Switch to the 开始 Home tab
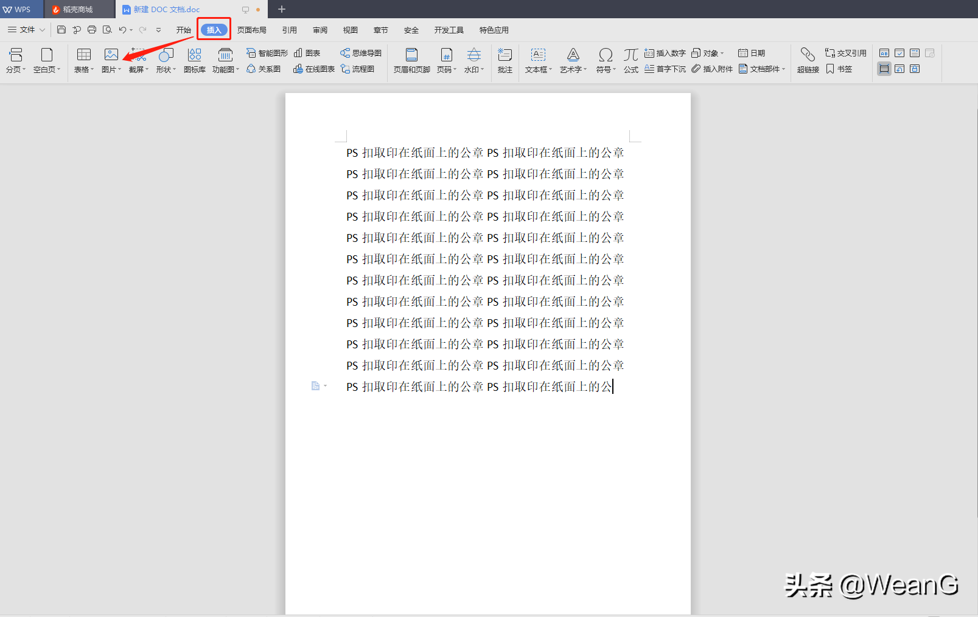Viewport: 978px width, 617px height. click(184, 30)
